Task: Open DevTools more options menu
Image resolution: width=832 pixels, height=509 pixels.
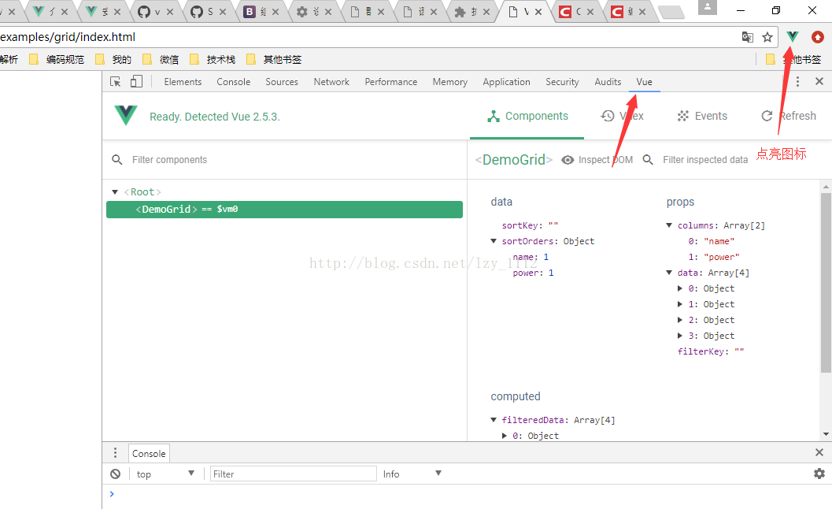Action: click(x=797, y=81)
